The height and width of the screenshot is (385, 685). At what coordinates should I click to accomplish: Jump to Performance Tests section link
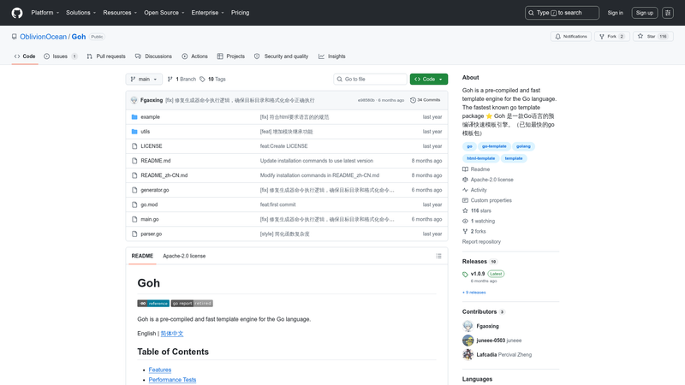172,380
